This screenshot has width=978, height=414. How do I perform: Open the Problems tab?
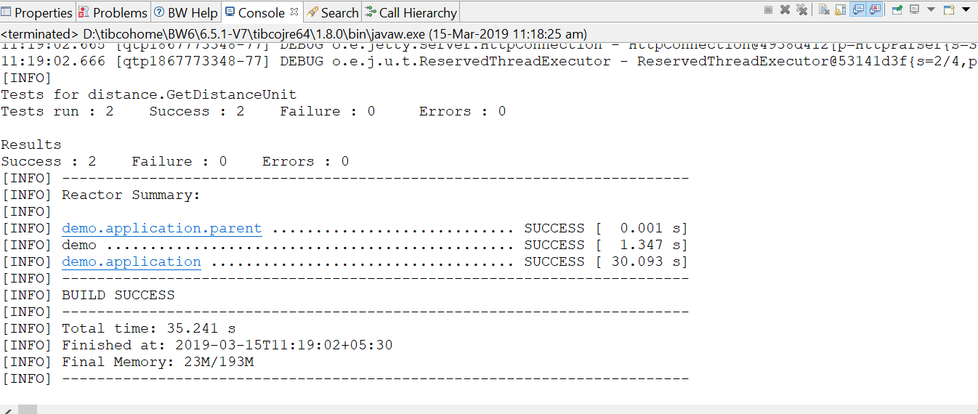(113, 12)
